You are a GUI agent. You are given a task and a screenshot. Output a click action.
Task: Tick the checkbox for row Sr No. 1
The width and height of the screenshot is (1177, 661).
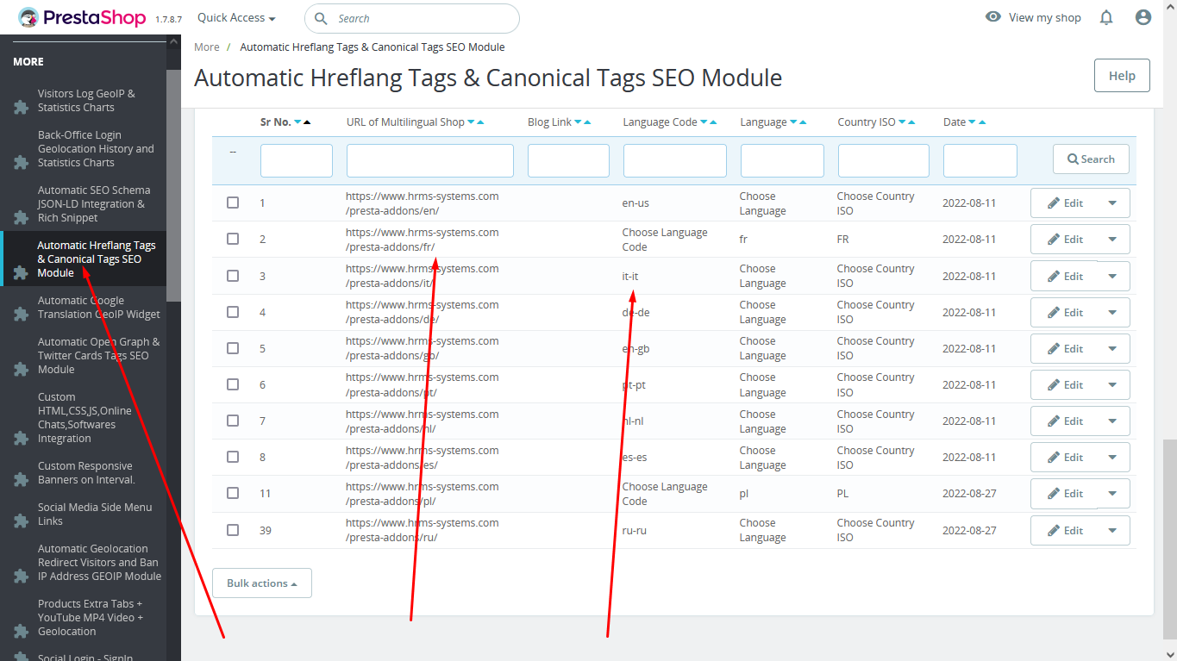[233, 203]
